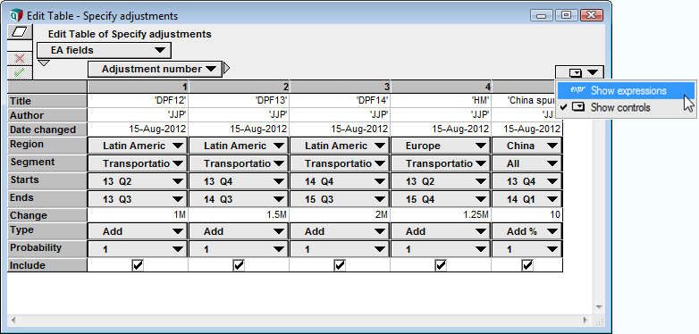Click the 'DPF12' title cell
The image size is (699, 334).
click(138, 101)
